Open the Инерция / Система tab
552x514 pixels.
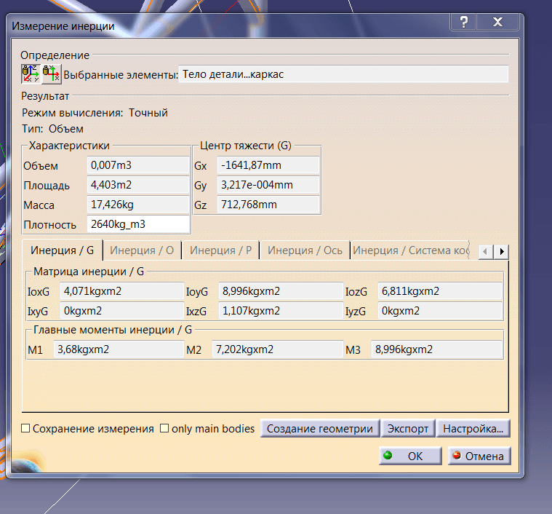(410, 250)
